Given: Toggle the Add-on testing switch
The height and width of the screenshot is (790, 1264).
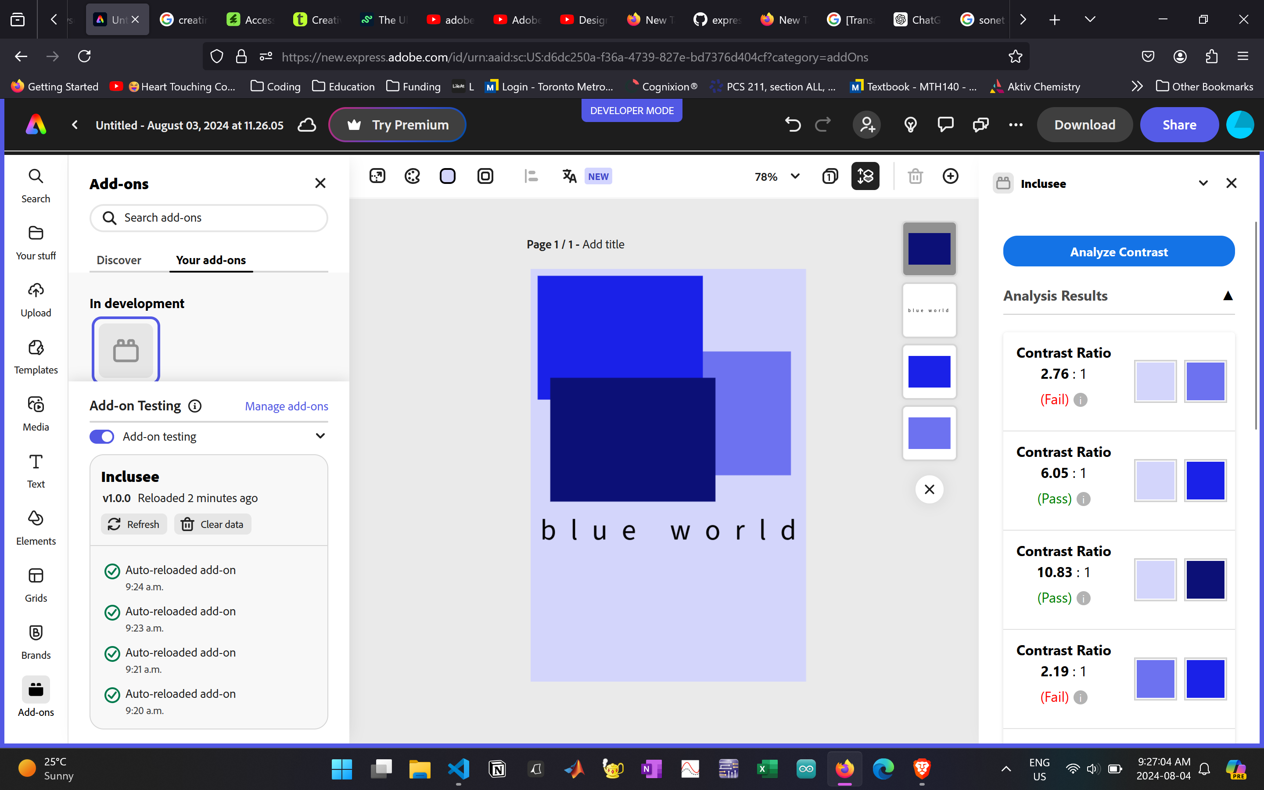Looking at the screenshot, I should (x=102, y=436).
